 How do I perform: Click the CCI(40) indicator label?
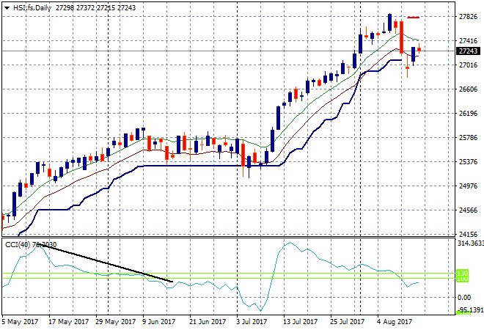pos(21,245)
